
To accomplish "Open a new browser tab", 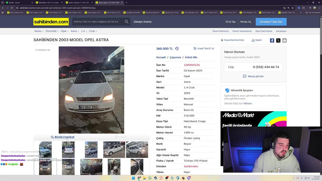I will click(126, 3).
